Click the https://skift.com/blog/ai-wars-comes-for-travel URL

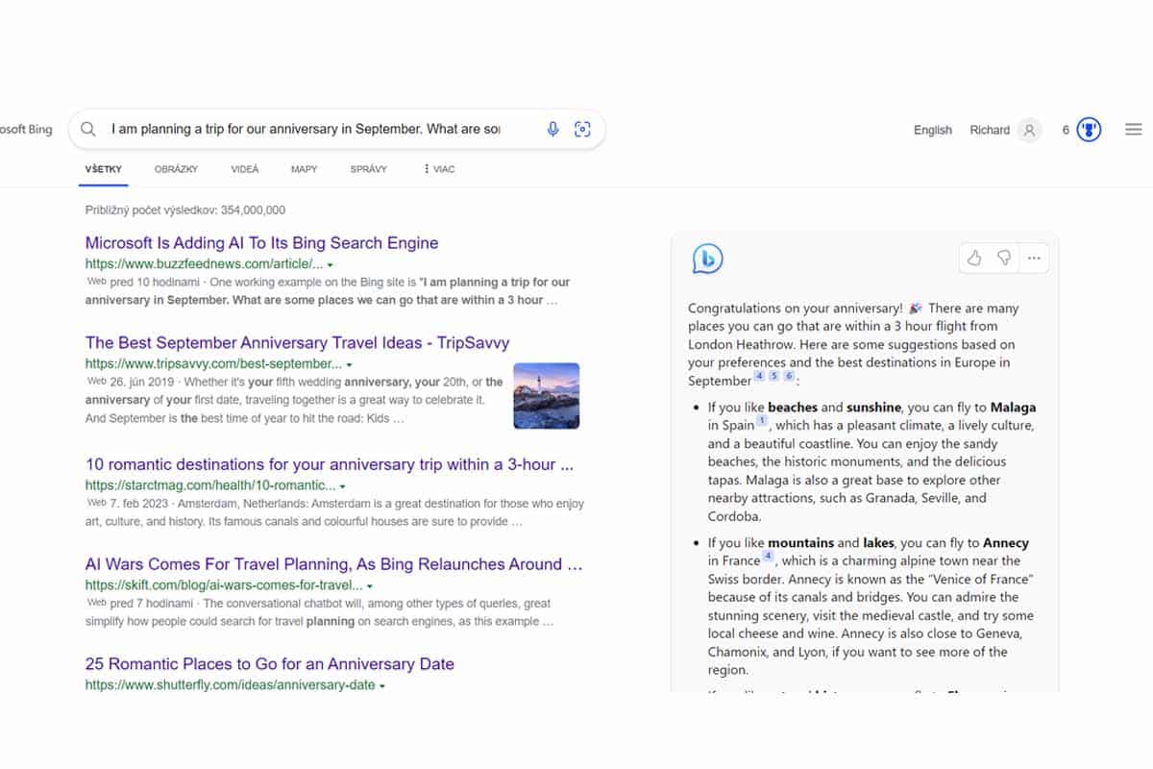pos(224,585)
